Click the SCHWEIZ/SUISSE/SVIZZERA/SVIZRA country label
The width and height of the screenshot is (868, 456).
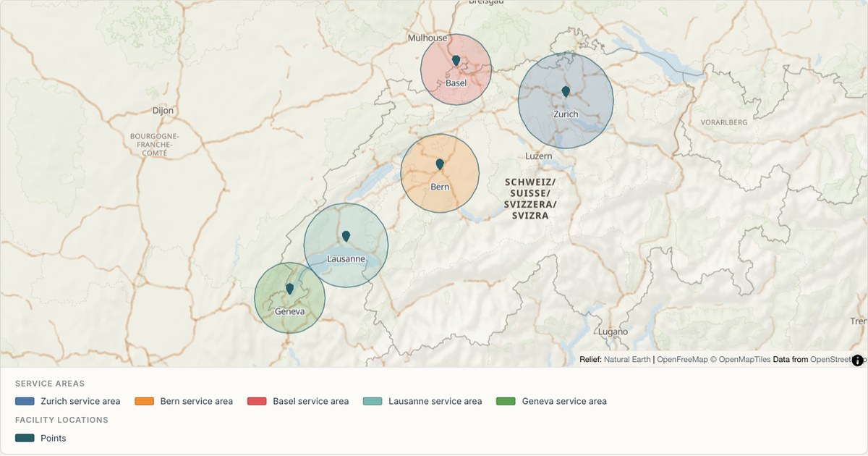[531, 198]
